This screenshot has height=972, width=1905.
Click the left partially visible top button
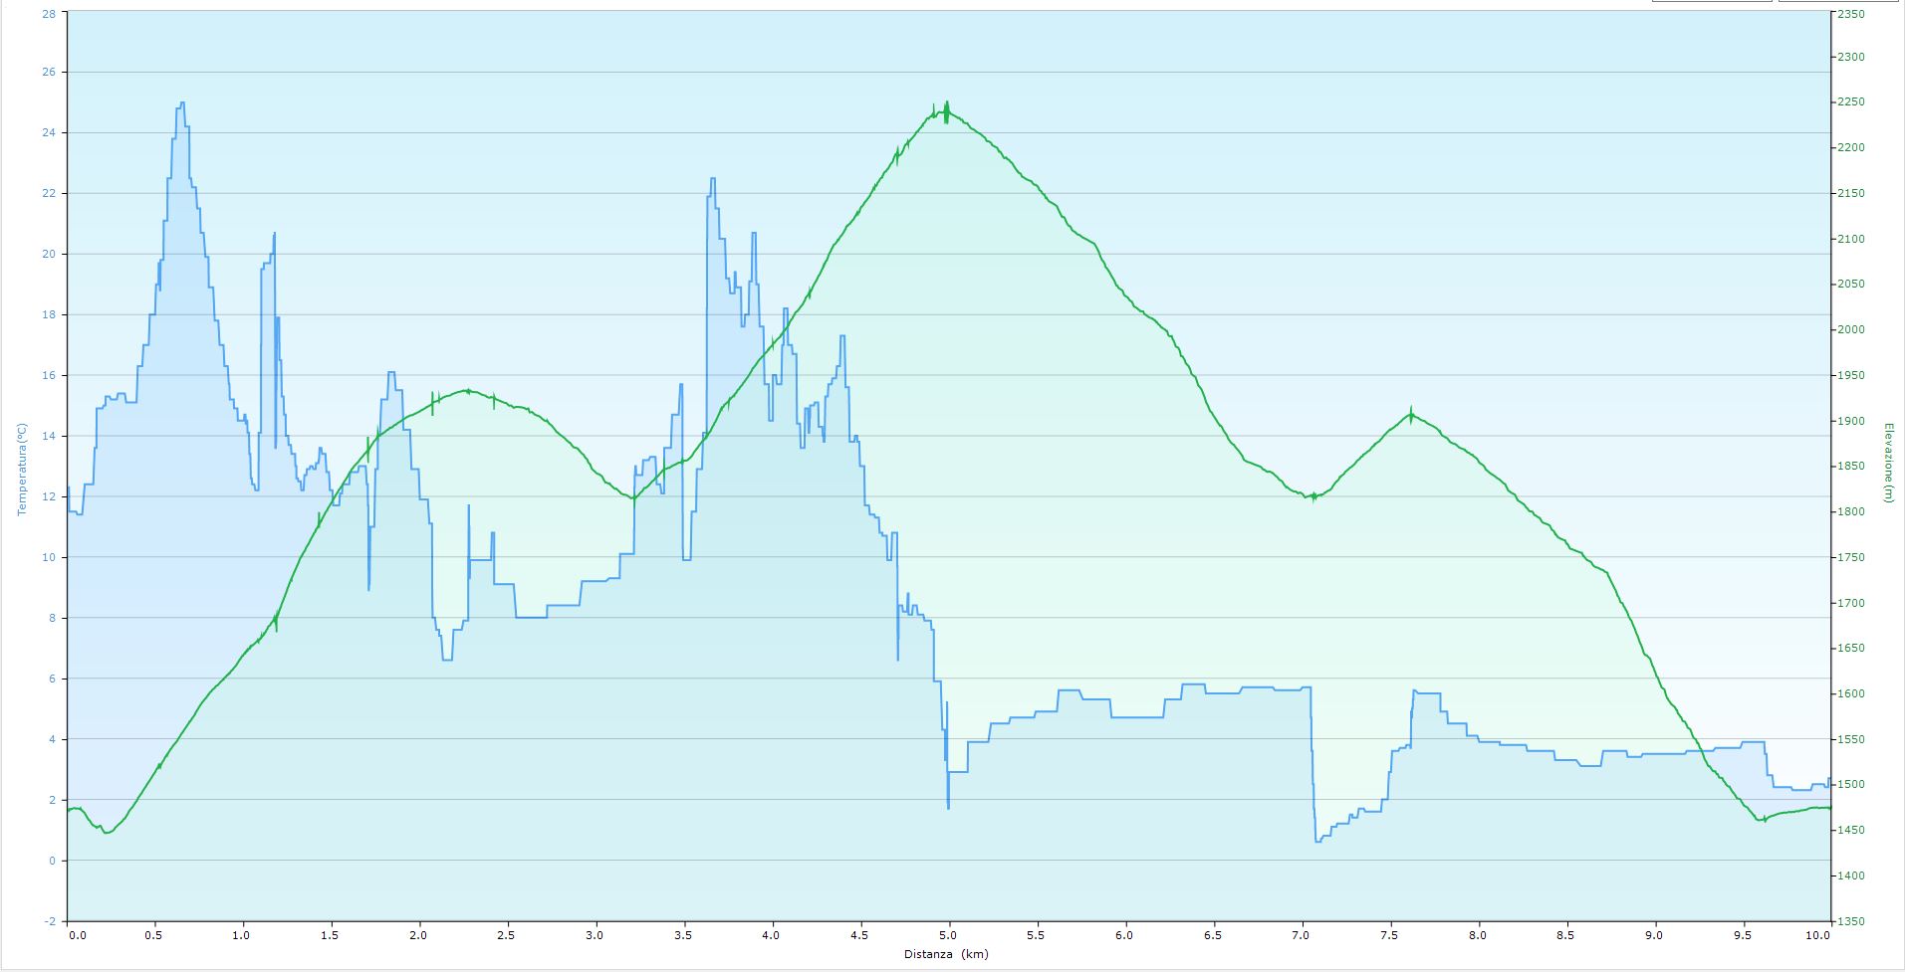(x=1712, y=1)
